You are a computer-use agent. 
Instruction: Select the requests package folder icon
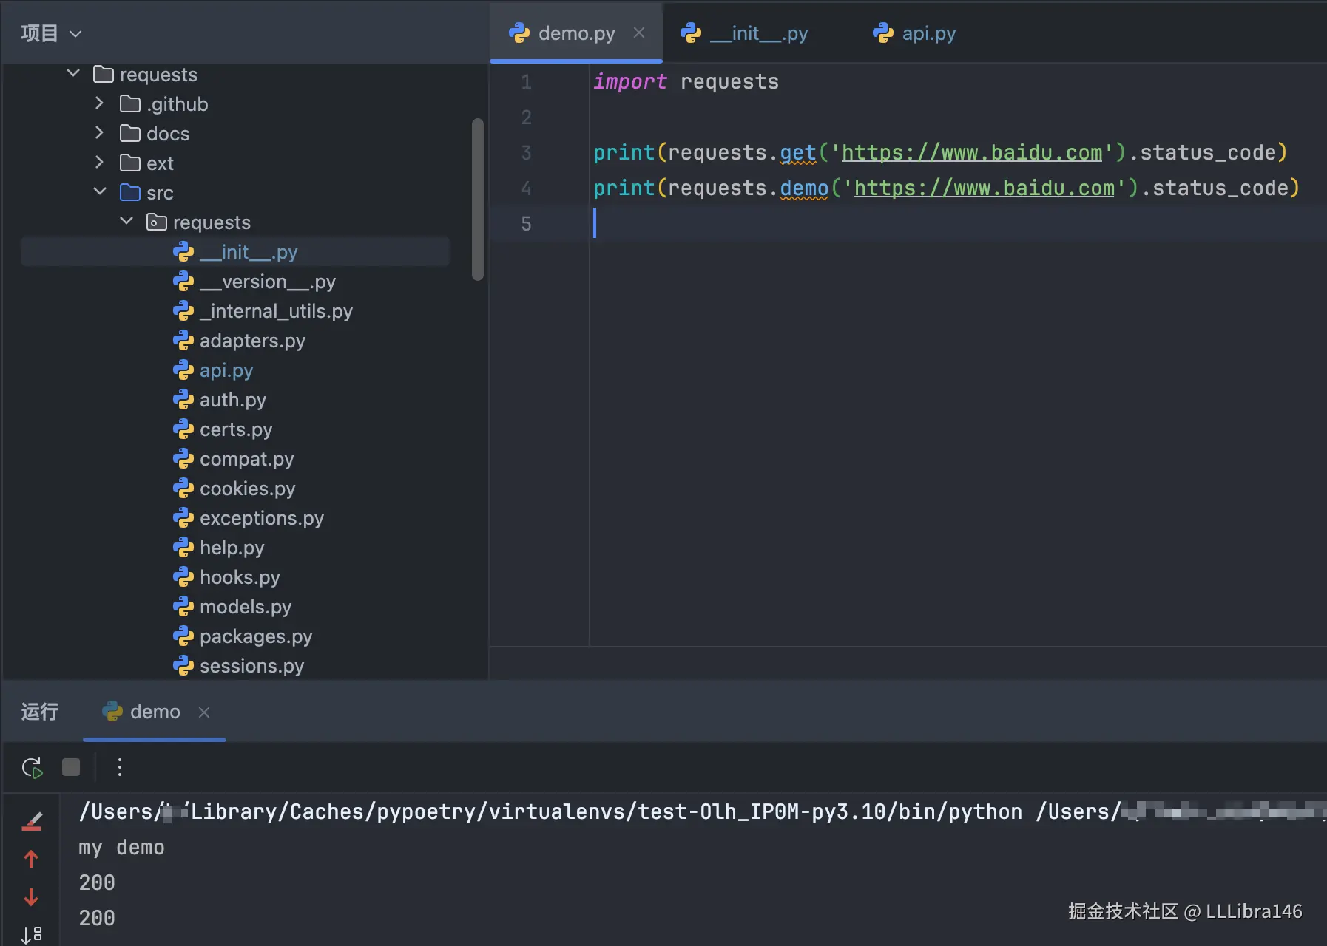tap(157, 222)
